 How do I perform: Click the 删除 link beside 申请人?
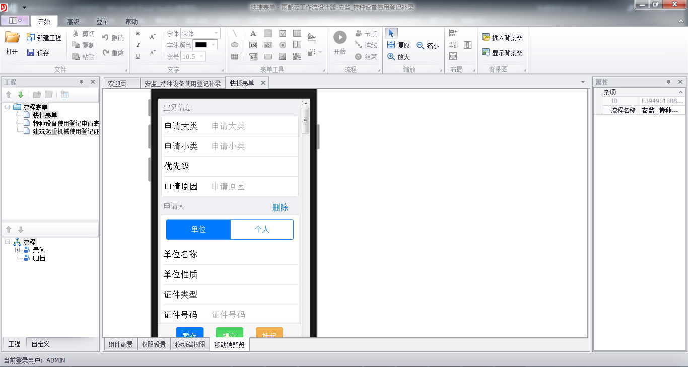[x=280, y=207]
